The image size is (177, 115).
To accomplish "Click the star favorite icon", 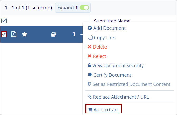I will tap(25, 34).
